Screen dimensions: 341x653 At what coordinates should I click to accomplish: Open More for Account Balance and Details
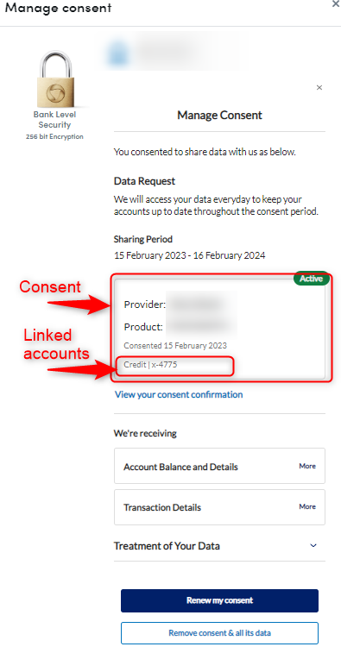[x=307, y=466]
